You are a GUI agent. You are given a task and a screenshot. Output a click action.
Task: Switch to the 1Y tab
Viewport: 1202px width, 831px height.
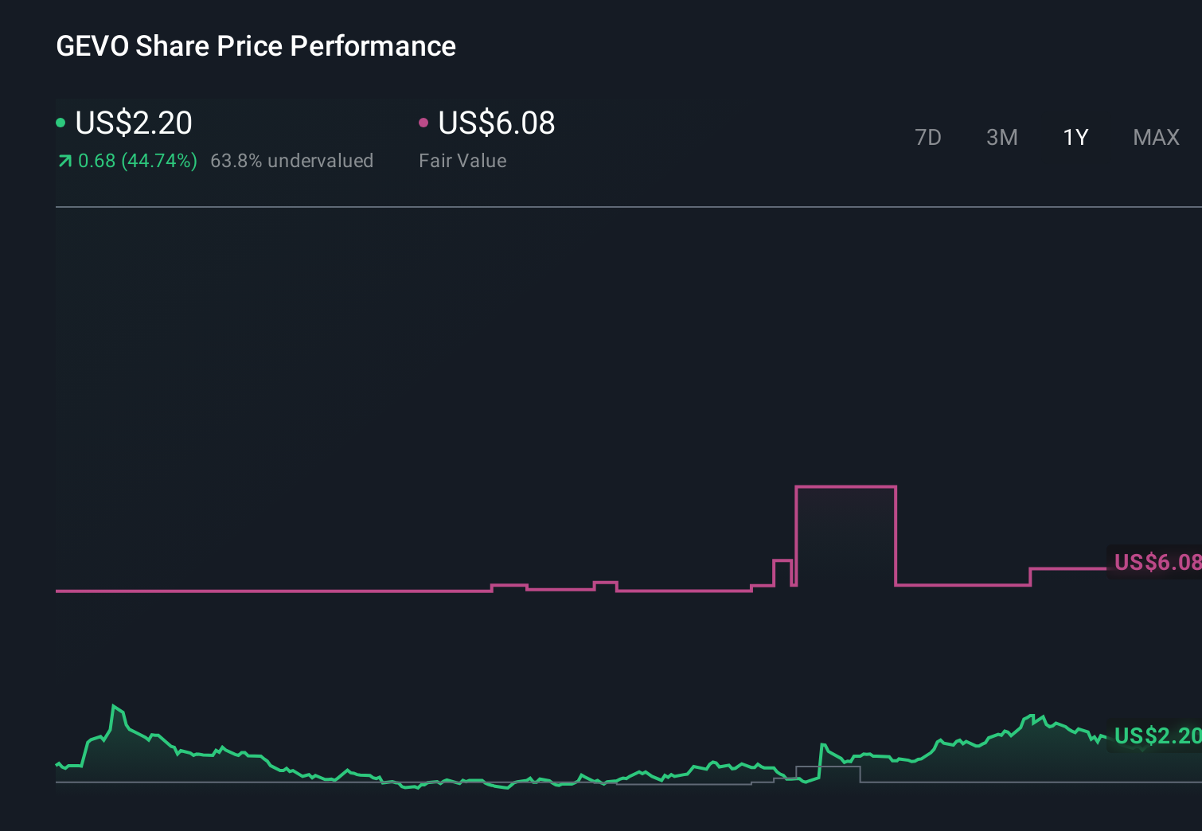(1075, 137)
